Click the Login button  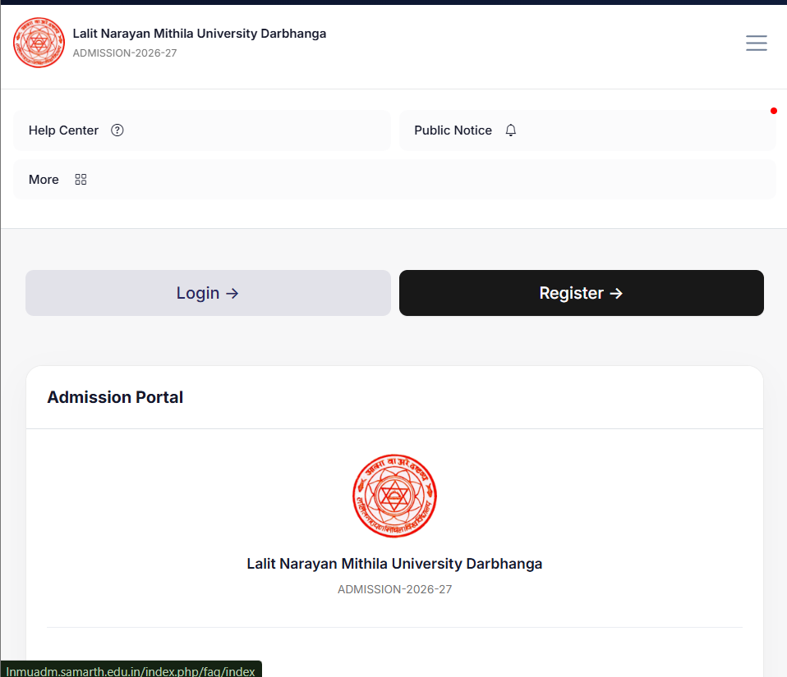click(208, 293)
